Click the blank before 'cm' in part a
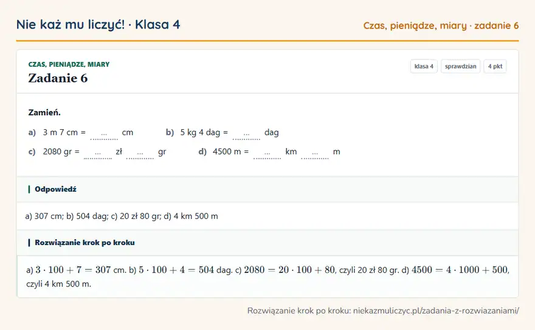The width and height of the screenshot is (535, 330). pyautogui.click(x=104, y=134)
